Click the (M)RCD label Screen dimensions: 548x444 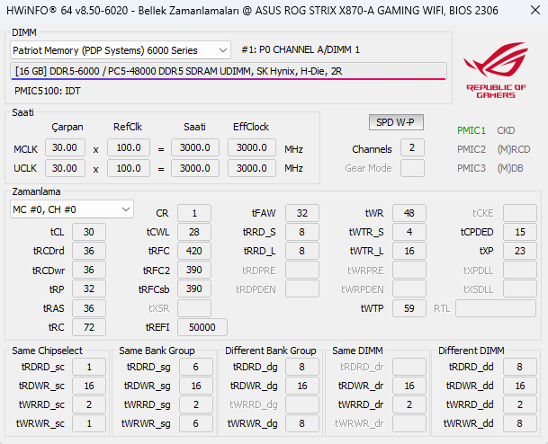[514, 149]
